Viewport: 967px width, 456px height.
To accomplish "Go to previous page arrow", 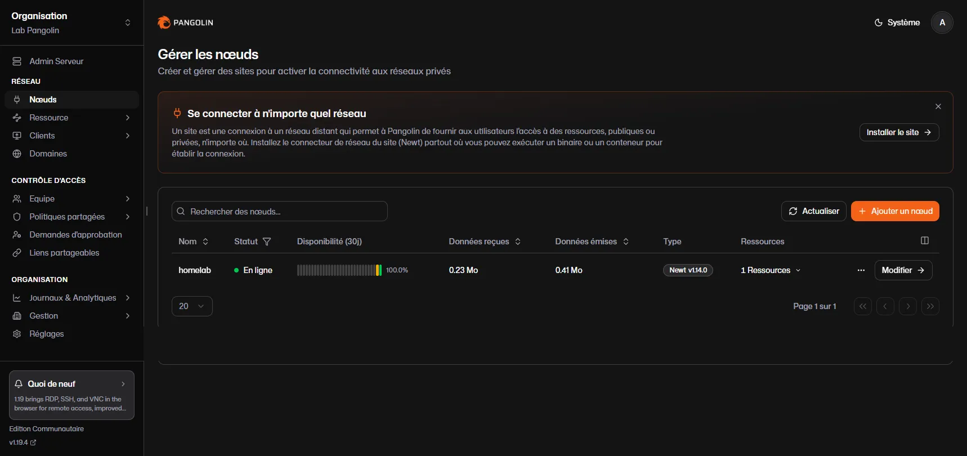I will point(885,306).
